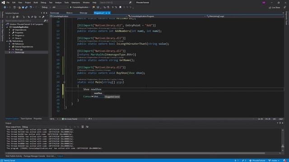Click the Output panel vertical scrollbar thumb
Screen dimensions: 289x162
(x=283, y=146)
